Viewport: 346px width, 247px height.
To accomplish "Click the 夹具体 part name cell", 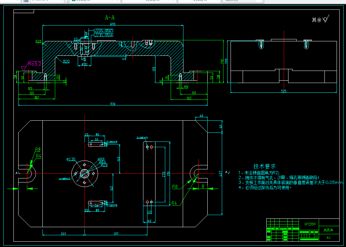I will click(x=328, y=230).
